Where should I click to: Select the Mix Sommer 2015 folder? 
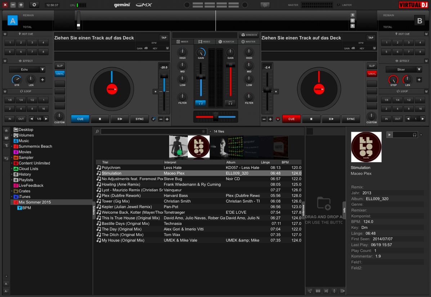[35, 202]
